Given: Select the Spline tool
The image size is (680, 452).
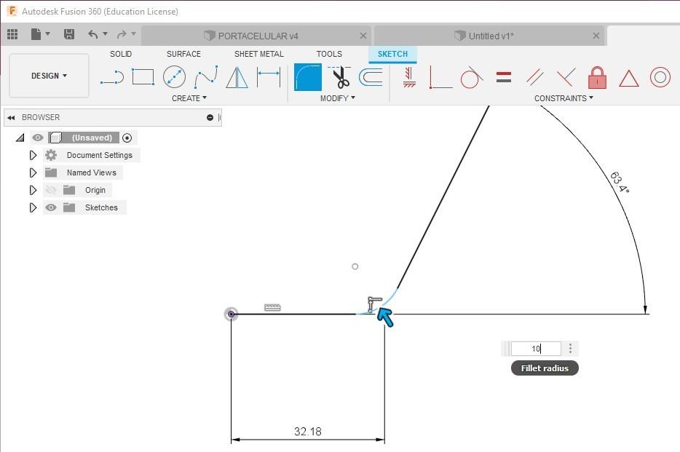Looking at the screenshot, I should click(x=205, y=77).
